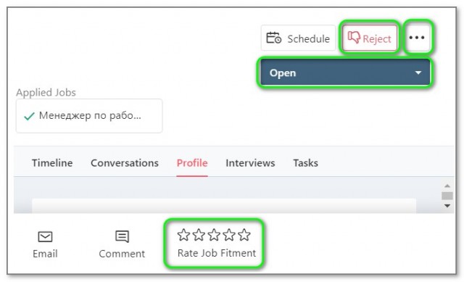
Task: Switch to the Timeline tab
Action: pos(52,163)
